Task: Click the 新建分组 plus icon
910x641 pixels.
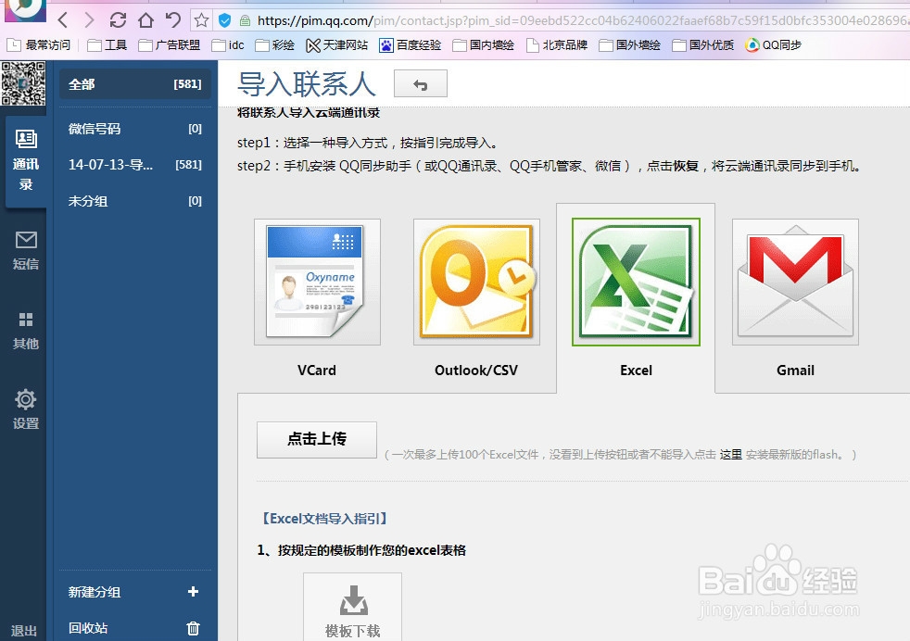Action: [193, 592]
